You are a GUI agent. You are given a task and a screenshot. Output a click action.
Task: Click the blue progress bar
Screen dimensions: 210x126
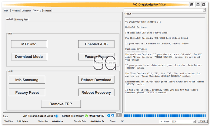(x=165, y=116)
